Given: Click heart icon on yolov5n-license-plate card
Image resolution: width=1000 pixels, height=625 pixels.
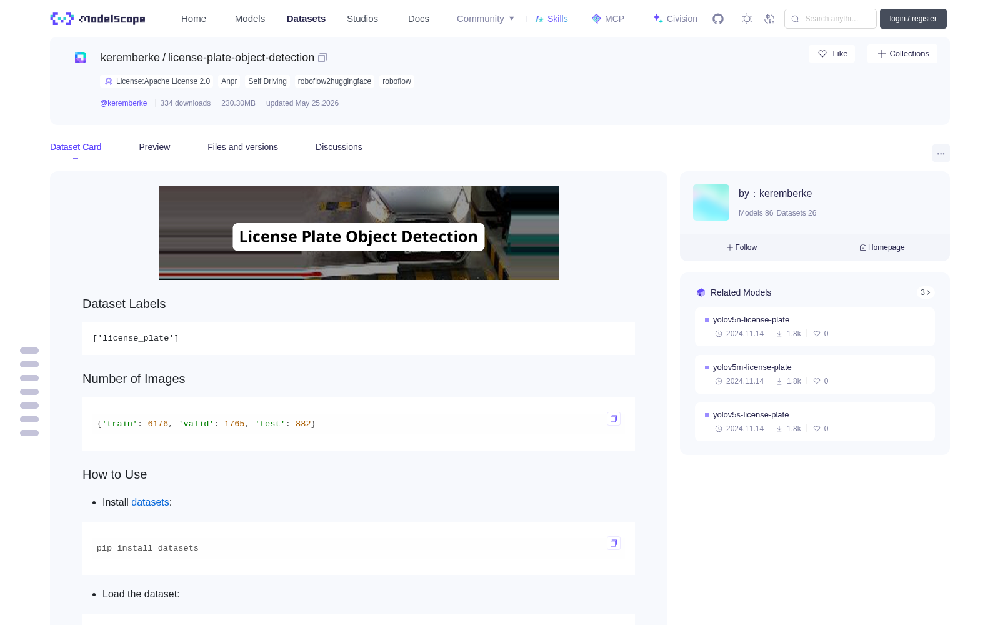Looking at the screenshot, I should (816, 334).
